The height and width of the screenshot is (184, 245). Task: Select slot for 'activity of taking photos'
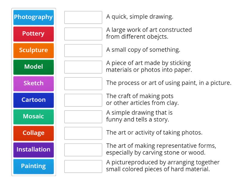click(83, 133)
